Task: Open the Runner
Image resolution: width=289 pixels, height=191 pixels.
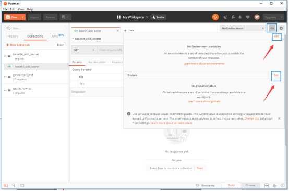Action: coord(50,17)
